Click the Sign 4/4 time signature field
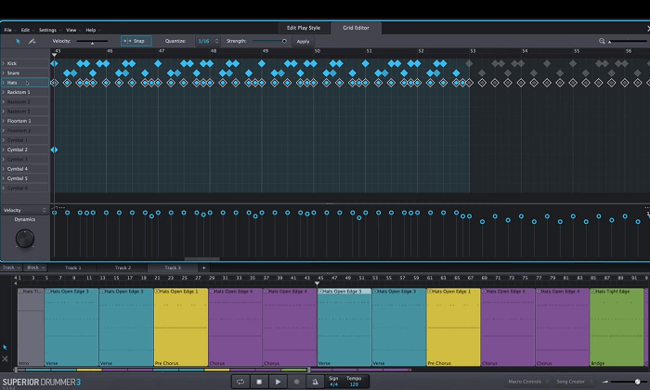Screen dimensions: 650x390 coord(333,382)
